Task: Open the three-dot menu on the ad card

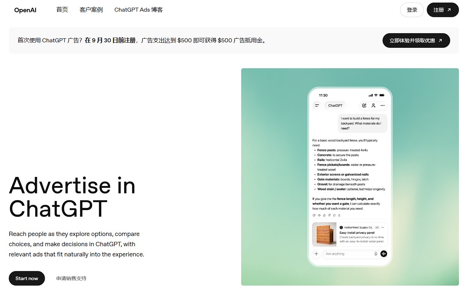Action: tap(383, 227)
